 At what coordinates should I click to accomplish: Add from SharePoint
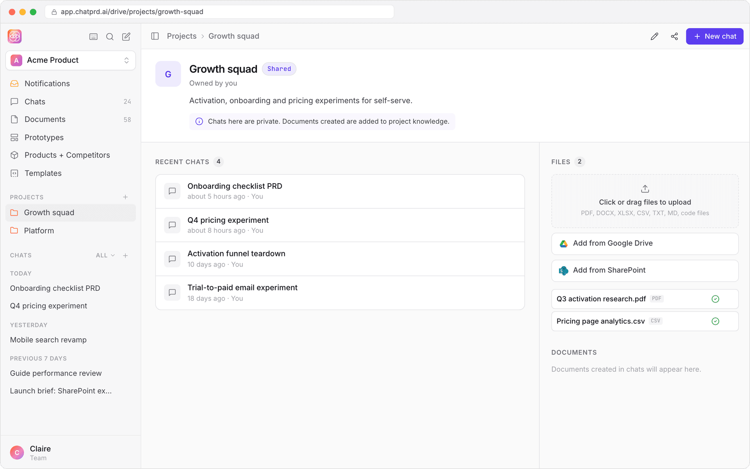[x=645, y=270]
